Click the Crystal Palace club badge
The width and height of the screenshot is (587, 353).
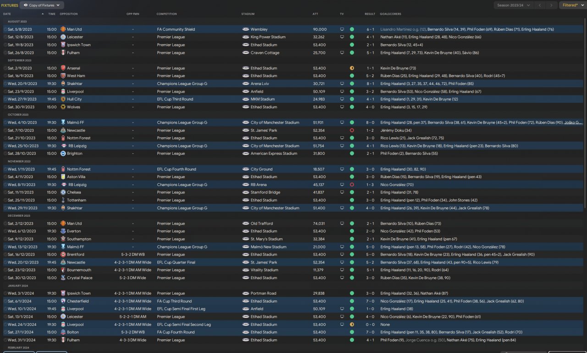[x=63, y=278]
